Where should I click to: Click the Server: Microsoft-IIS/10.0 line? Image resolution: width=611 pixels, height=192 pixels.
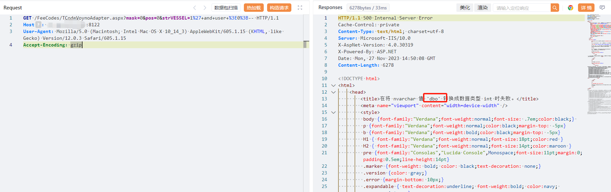click(x=374, y=38)
